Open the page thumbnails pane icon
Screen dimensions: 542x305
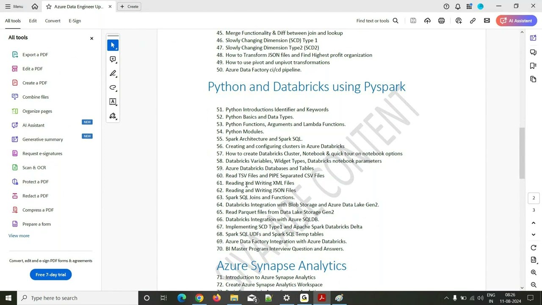point(533,79)
